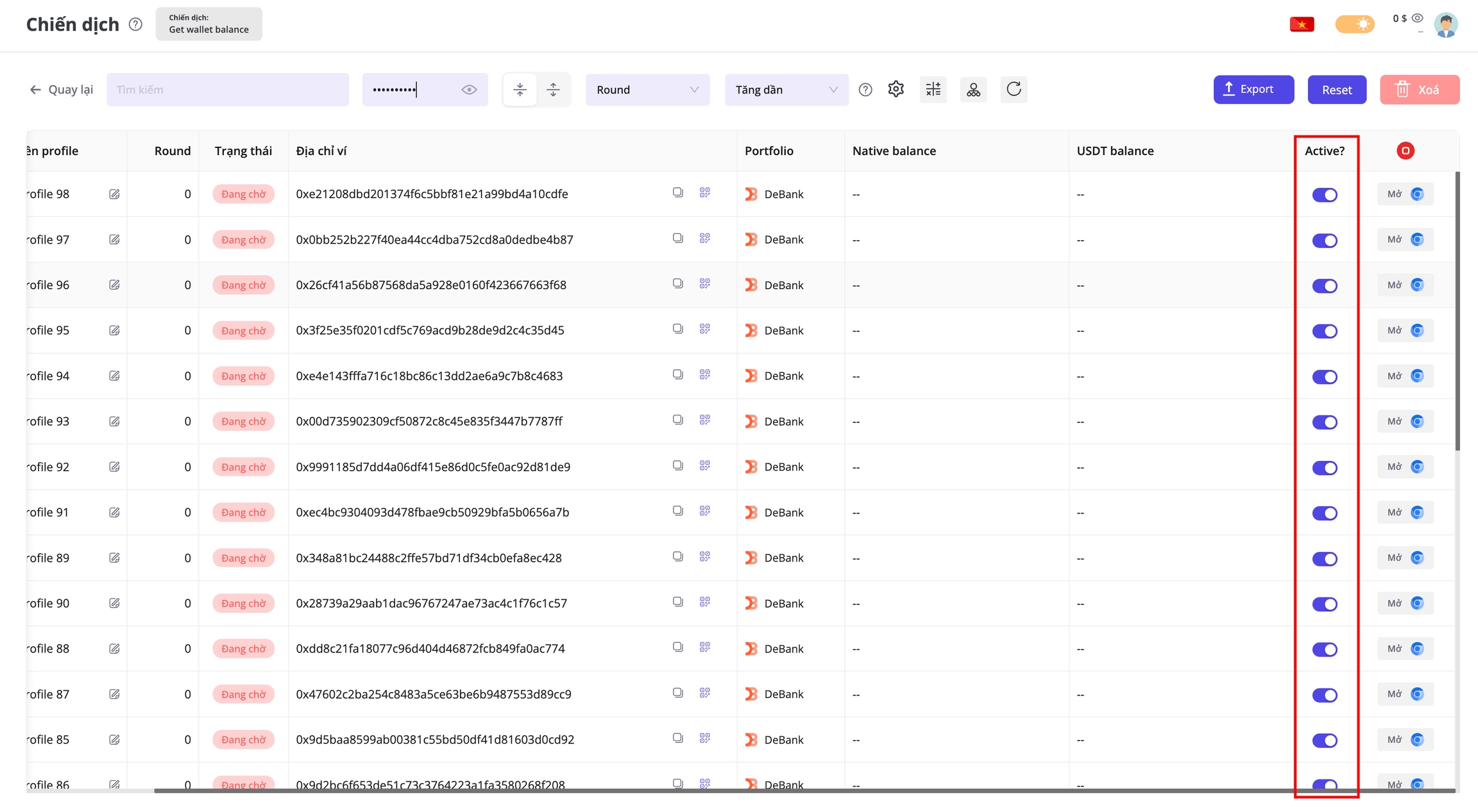Open the Round sort dropdown
The height and width of the screenshot is (807, 1478).
click(x=647, y=90)
